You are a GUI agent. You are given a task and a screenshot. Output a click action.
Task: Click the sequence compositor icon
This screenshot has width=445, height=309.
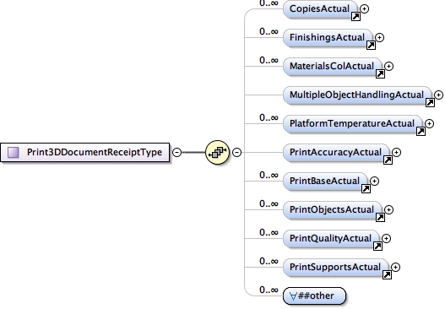point(217,152)
